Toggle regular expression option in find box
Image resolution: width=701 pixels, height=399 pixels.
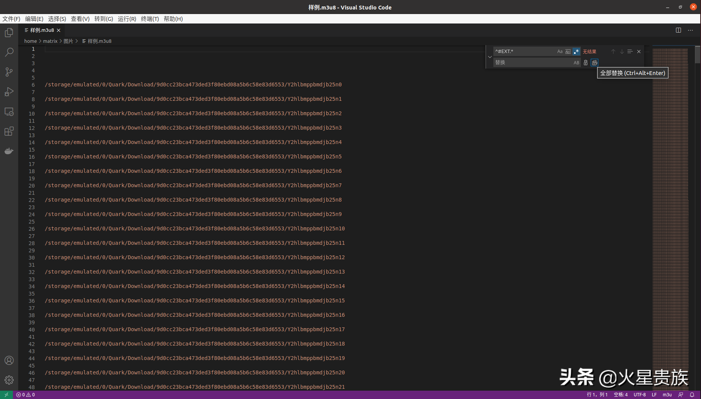coord(576,52)
